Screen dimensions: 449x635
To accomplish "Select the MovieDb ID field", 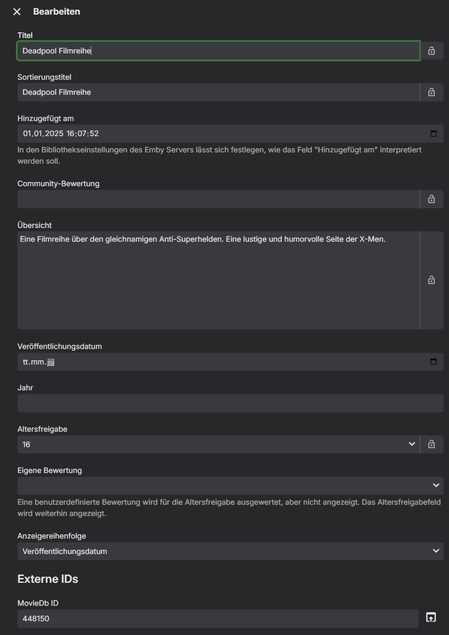I will click(x=218, y=618).
